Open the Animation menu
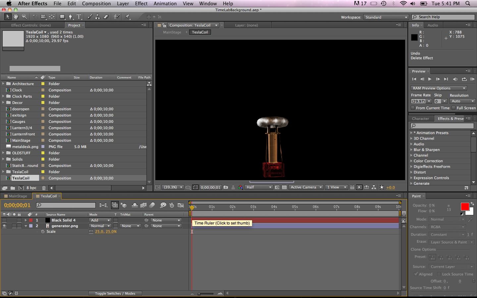The image size is (477, 298). tap(165, 4)
